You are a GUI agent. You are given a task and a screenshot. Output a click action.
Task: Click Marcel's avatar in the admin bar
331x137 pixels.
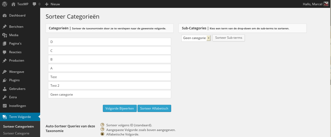[x=326, y=4]
